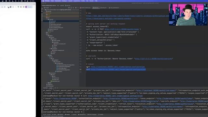Screen dimensions: 208x117
Task: Click the selected kubernetes openid-configuration URL on line 56
Action: tap(118, 69)
